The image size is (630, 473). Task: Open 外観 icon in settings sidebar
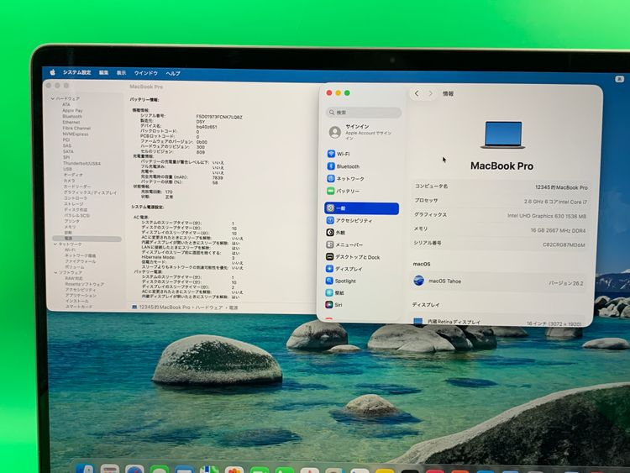(330, 232)
